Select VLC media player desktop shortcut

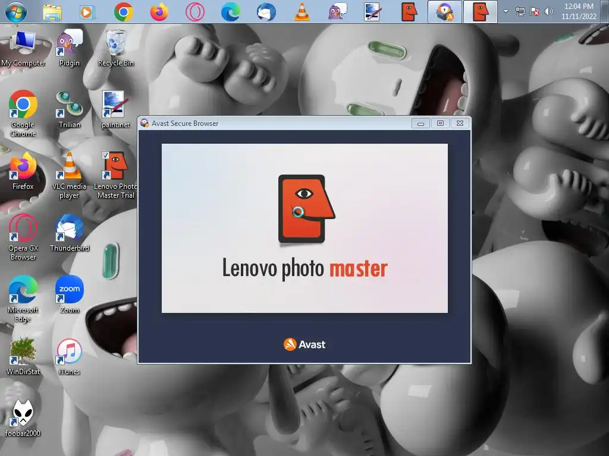point(69,175)
